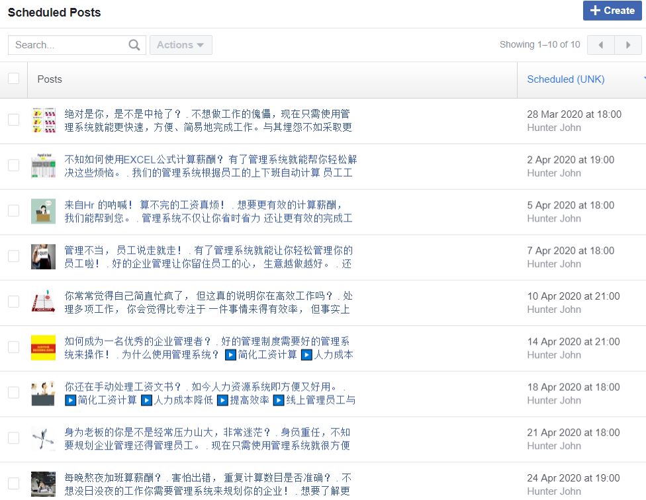The image size is (646, 500).
Task: Select checkbox for 2 Apr 2020 post
Action: [13, 165]
